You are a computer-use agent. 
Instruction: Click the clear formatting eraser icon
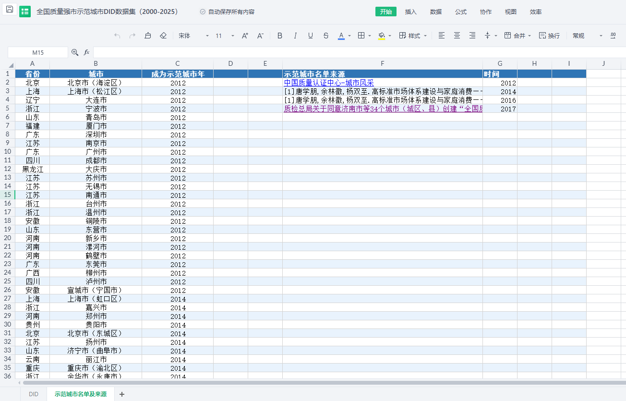click(x=163, y=36)
